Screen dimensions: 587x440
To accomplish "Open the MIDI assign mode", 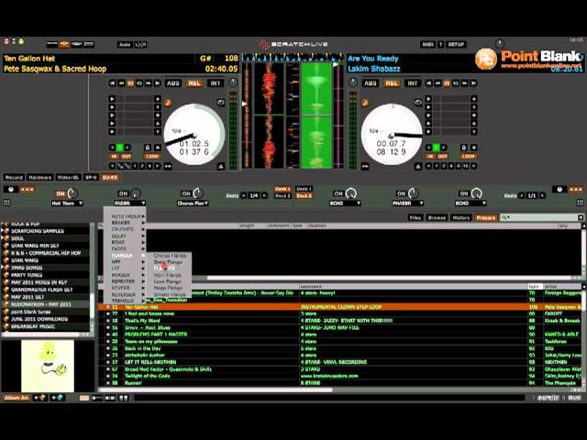I will coord(428,44).
